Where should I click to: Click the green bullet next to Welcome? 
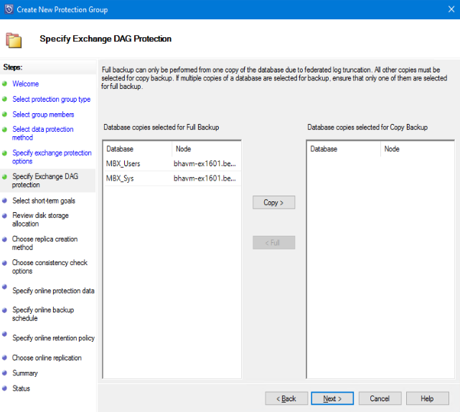coord(5,84)
